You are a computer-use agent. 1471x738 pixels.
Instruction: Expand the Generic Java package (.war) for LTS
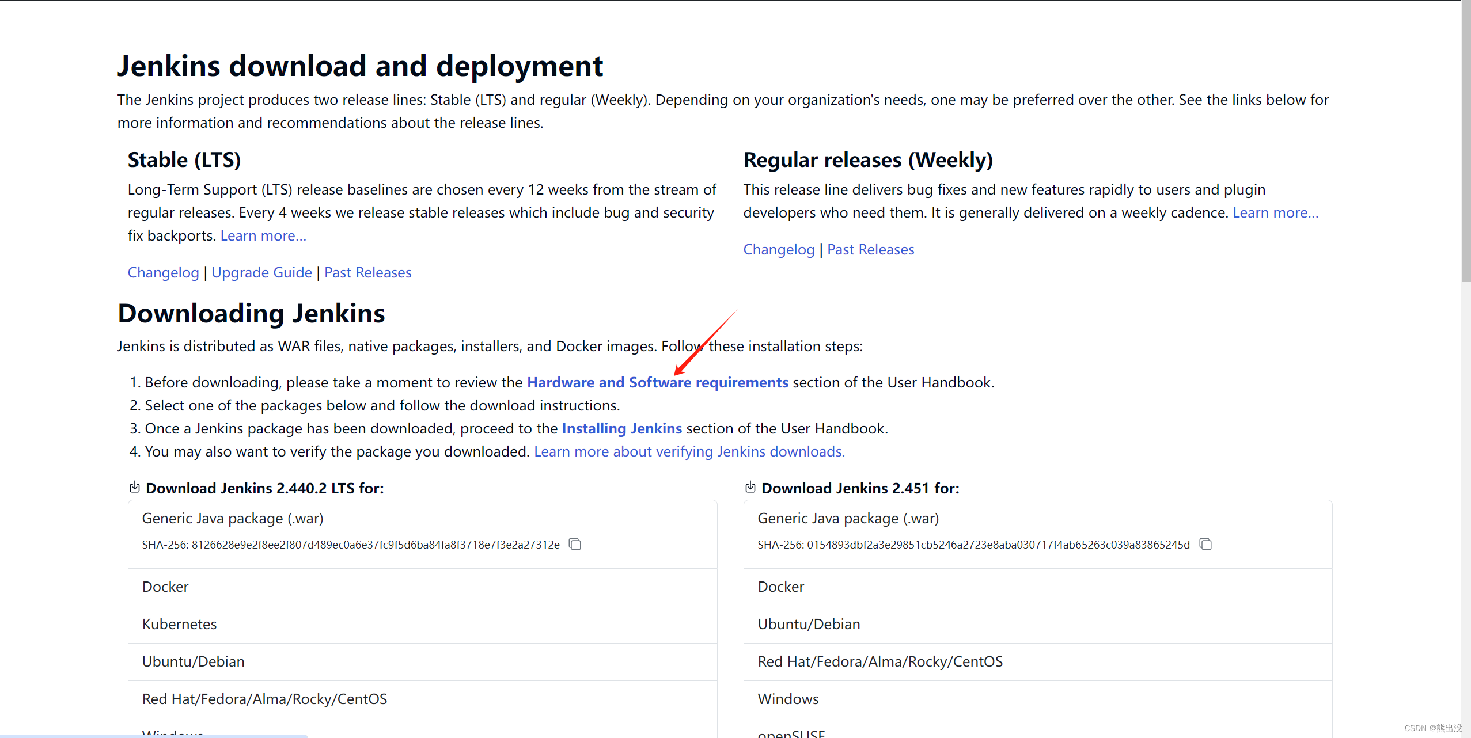[232, 518]
